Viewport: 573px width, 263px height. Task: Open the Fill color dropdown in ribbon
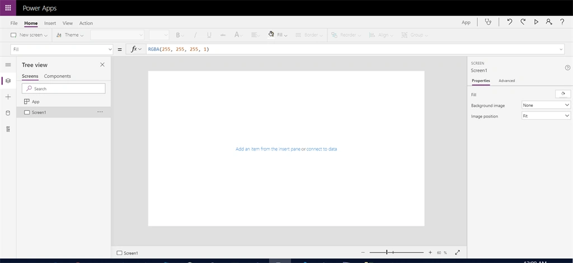point(278,35)
